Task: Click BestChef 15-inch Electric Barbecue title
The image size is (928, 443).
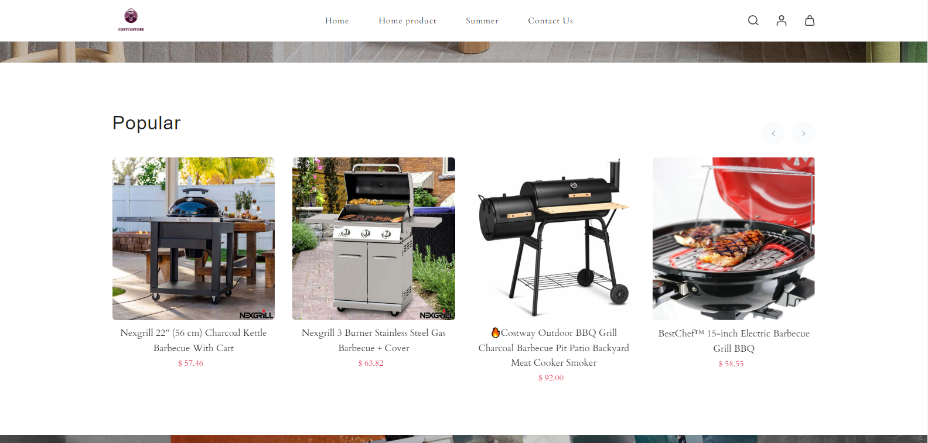Action: (733, 341)
